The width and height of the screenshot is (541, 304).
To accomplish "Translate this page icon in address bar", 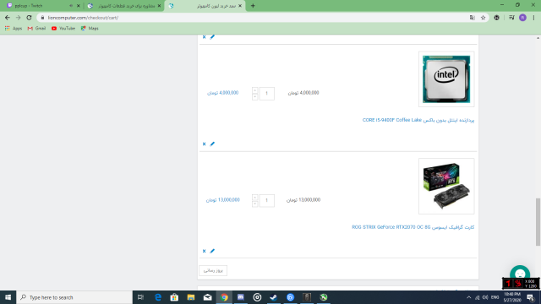I will coord(472,18).
